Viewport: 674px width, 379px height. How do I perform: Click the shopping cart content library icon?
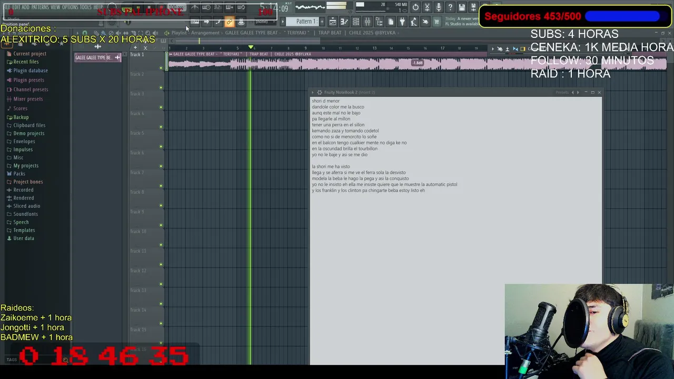tap(437, 22)
